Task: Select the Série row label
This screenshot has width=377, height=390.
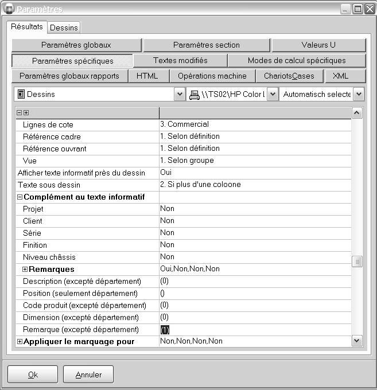Action: tap(32, 233)
